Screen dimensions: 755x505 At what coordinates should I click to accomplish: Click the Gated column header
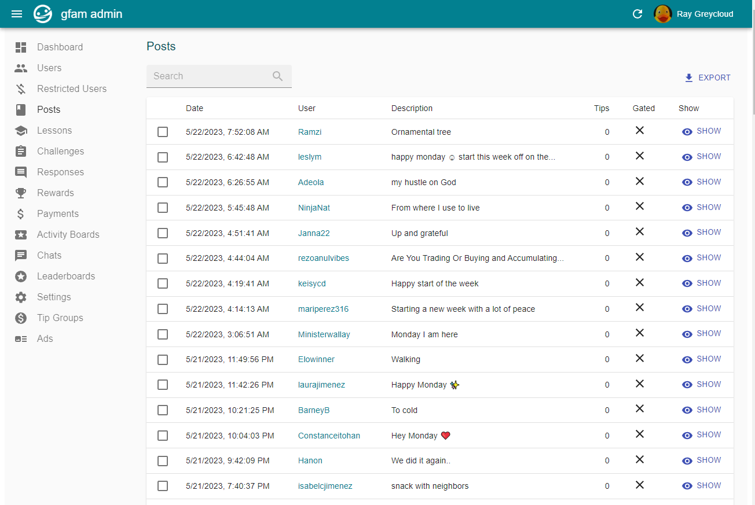(644, 108)
